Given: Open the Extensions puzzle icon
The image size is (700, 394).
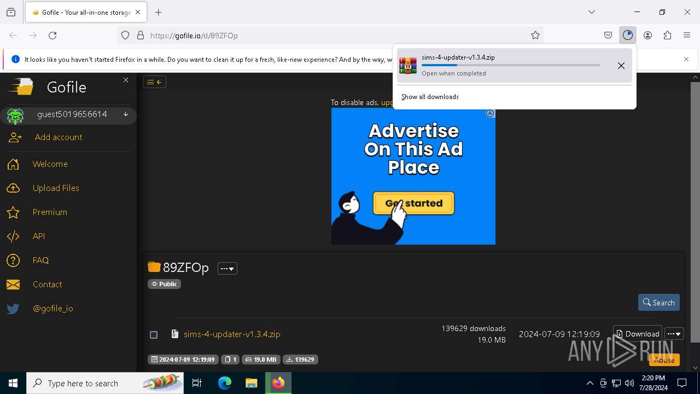Looking at the screenshot, I should click(x=667, y=36).
